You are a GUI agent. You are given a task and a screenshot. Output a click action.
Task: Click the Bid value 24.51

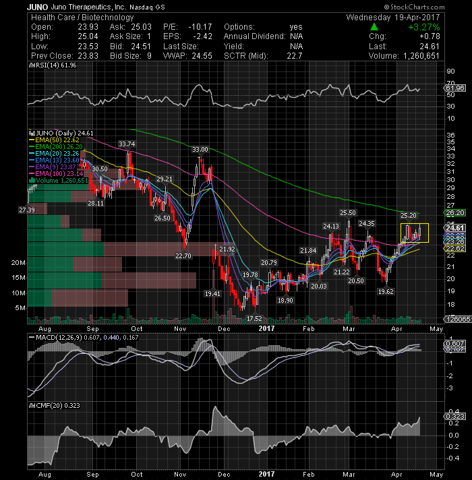(141, 47)
